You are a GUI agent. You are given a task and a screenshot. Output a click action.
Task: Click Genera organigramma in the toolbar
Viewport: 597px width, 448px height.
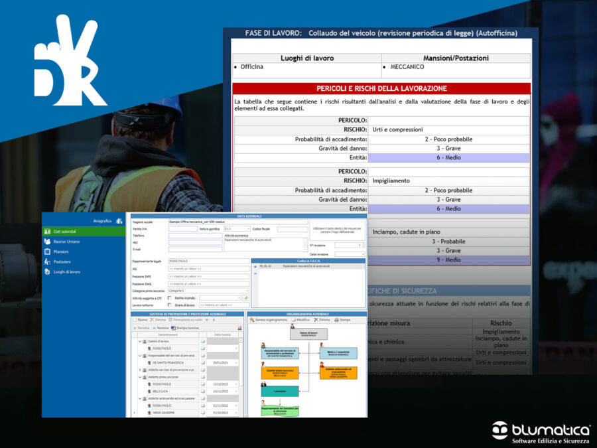269,320
